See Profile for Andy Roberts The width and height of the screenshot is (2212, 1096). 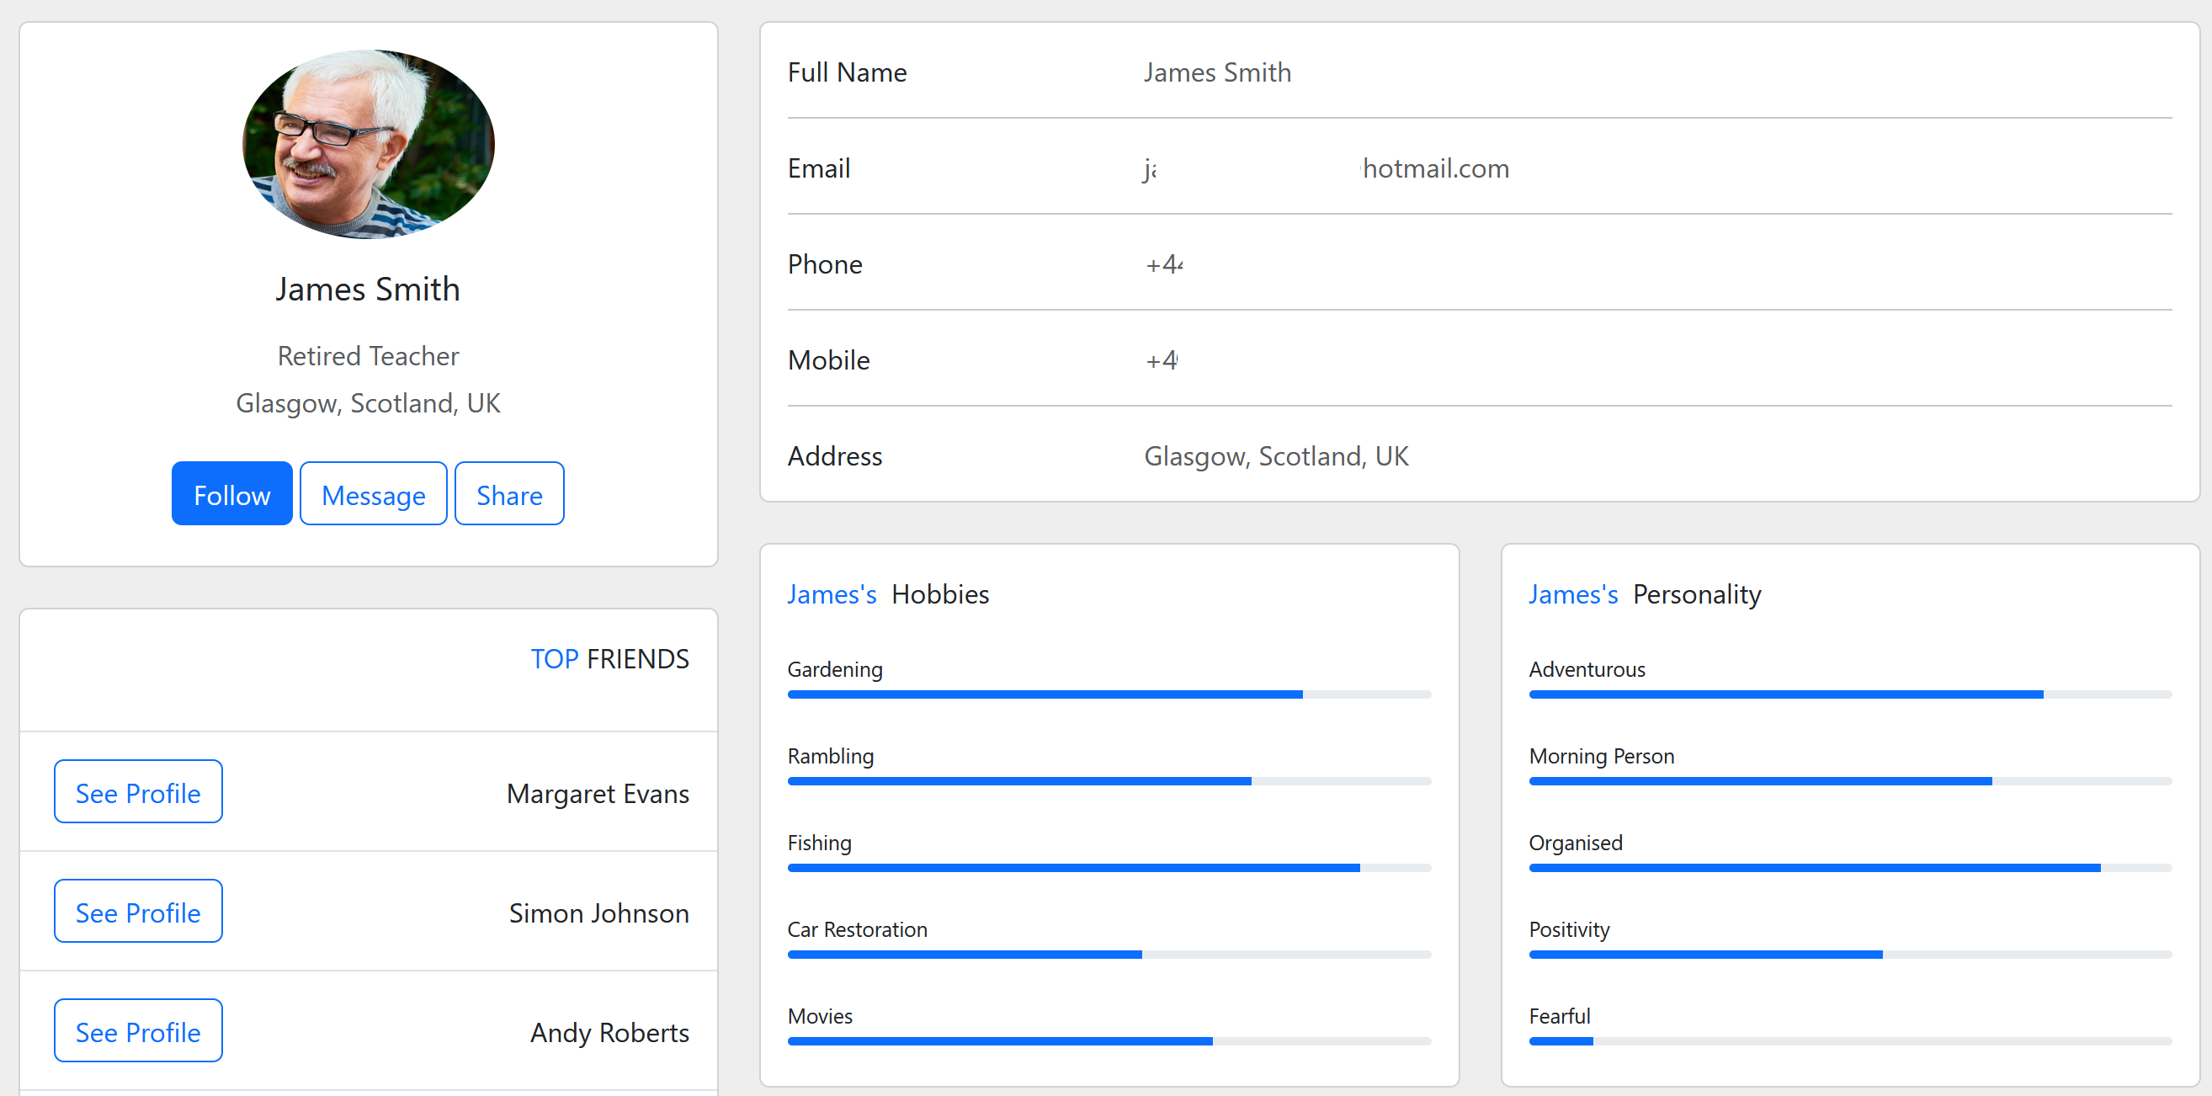point(137,1030)
